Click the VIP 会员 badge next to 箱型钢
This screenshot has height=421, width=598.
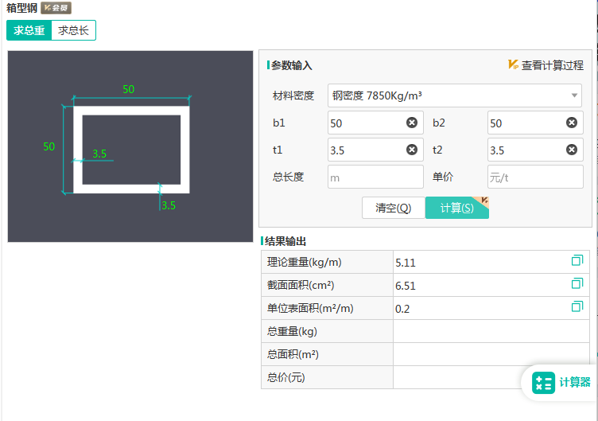[x=56, y=8]
